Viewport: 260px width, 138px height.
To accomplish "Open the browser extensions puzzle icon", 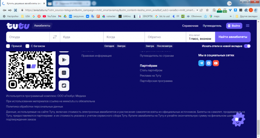I will pos(246,10).
